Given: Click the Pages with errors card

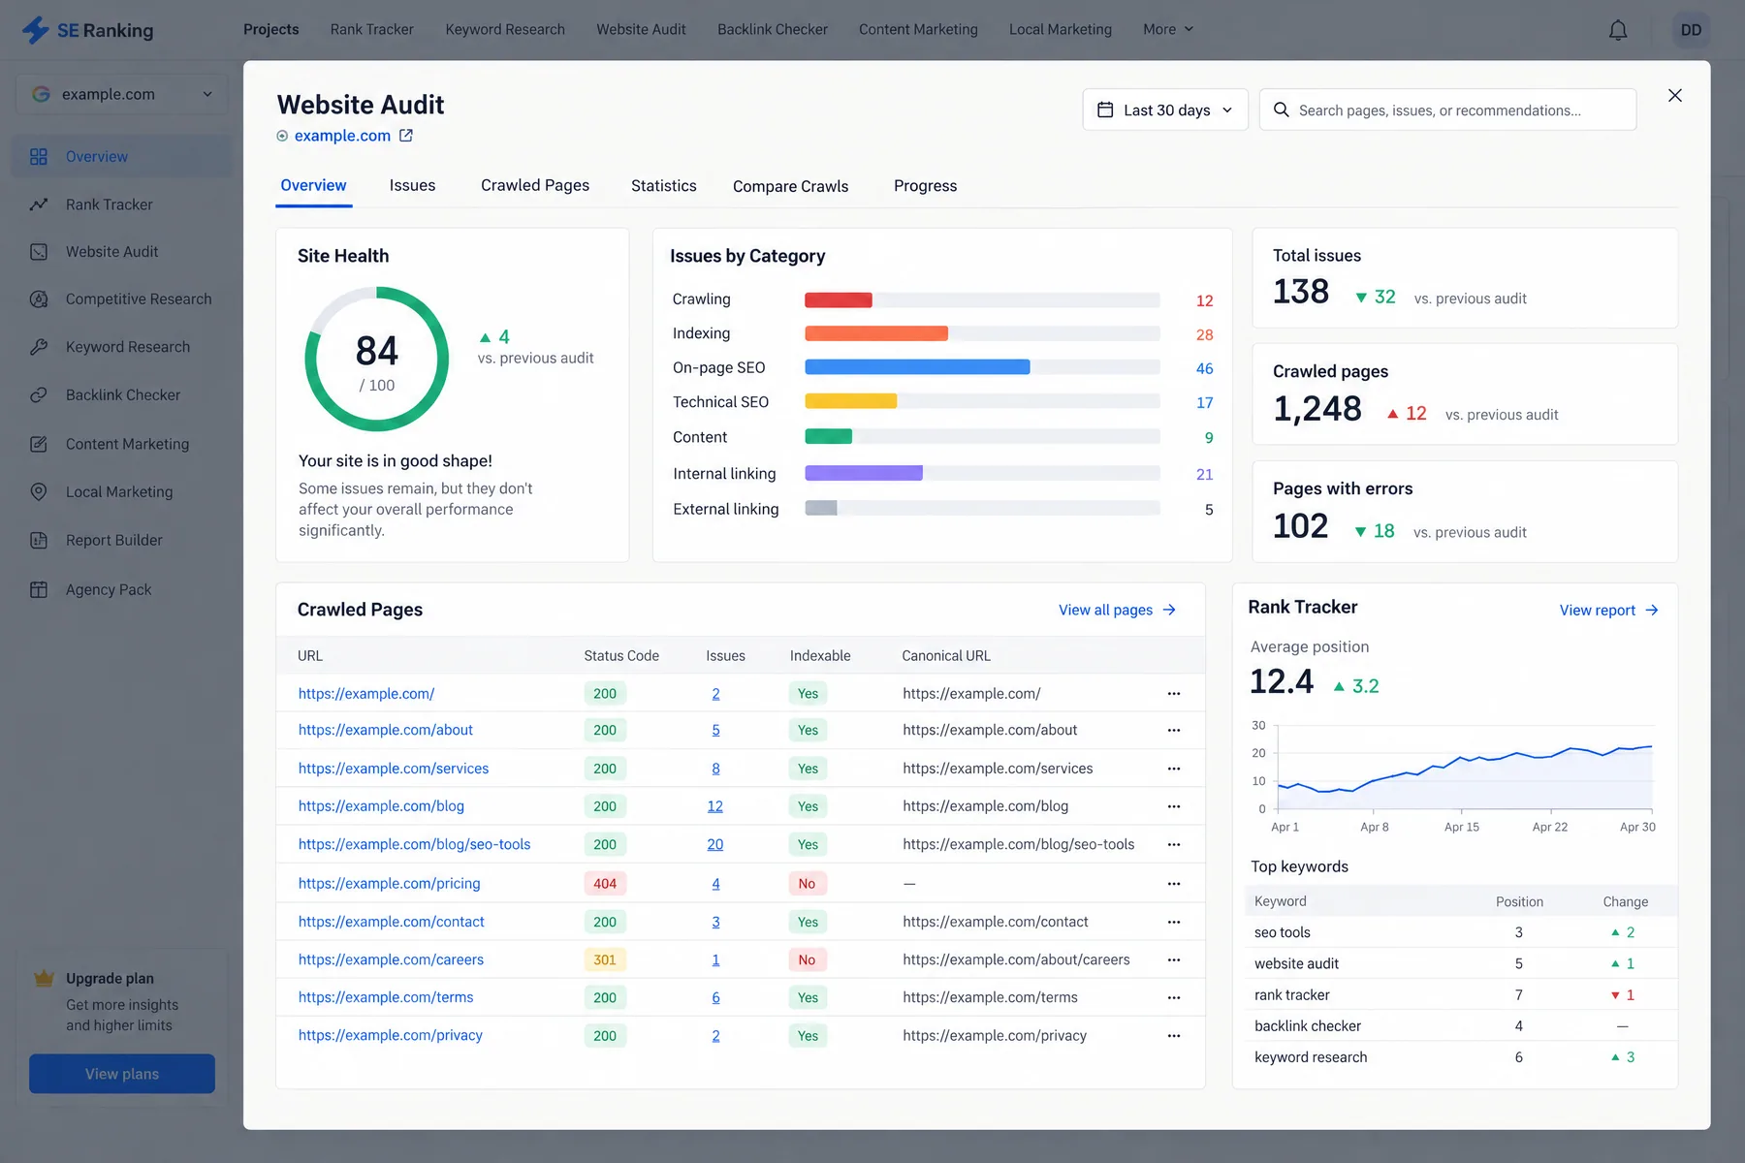Looking at the screenshot, I should tap(1465, 512).
